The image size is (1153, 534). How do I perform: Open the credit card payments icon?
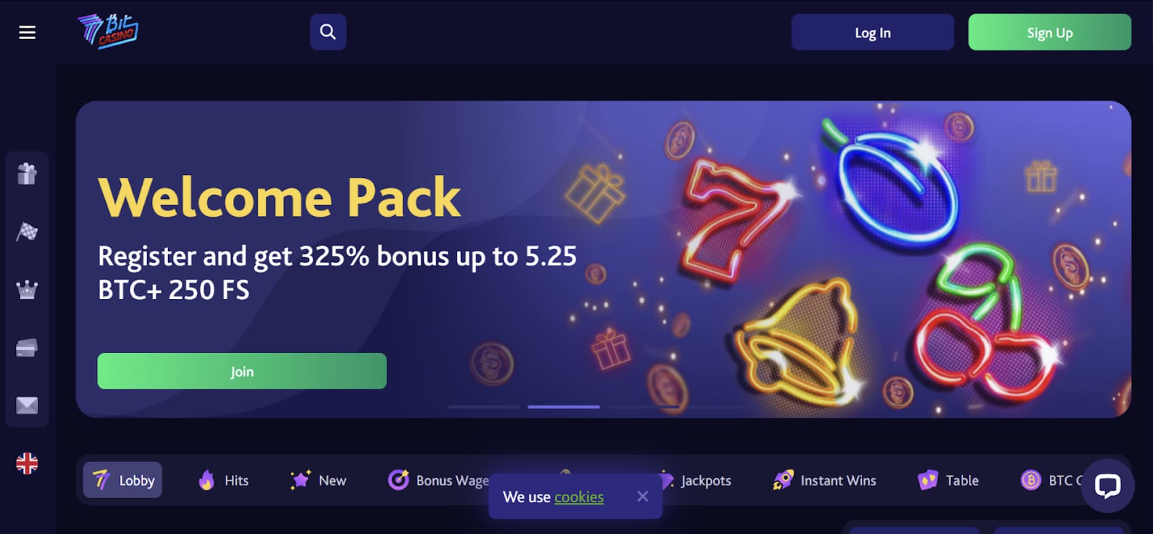point(27,348)
